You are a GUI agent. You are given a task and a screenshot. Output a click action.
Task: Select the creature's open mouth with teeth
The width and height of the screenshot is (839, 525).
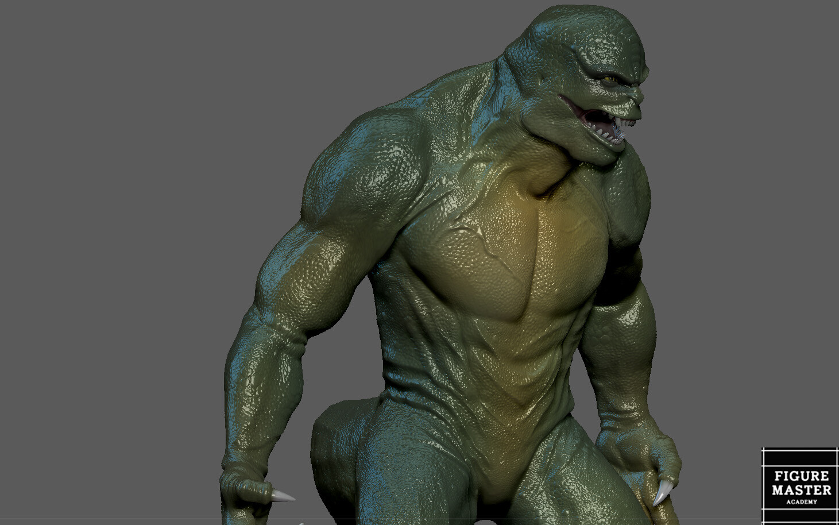pyautogui.click(x=601, y=122)
